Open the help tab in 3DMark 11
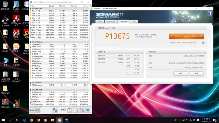 click(134, 22)
